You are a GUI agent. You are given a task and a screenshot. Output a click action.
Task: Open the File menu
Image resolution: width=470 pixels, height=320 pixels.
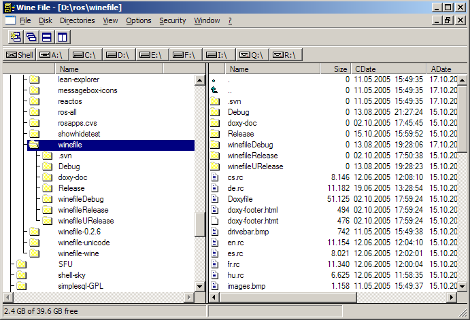[25, 20]
